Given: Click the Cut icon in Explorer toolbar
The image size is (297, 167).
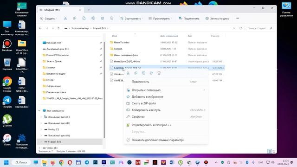Looking at the screenshot, I should (65, 19).
